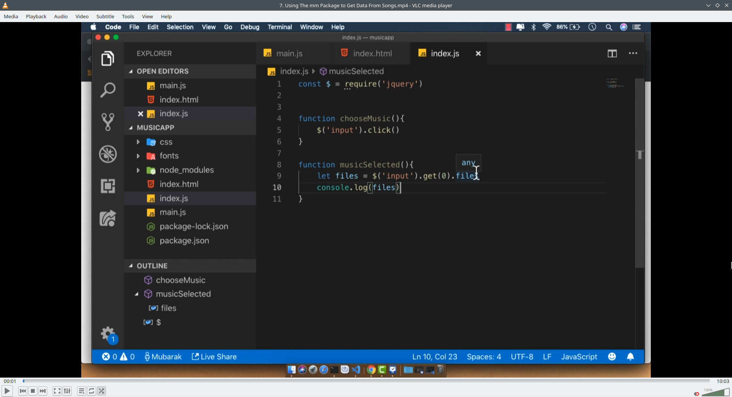Click the Bluetooth icon in the macOS menu bar
732x397 pixels.
point(533,27)
